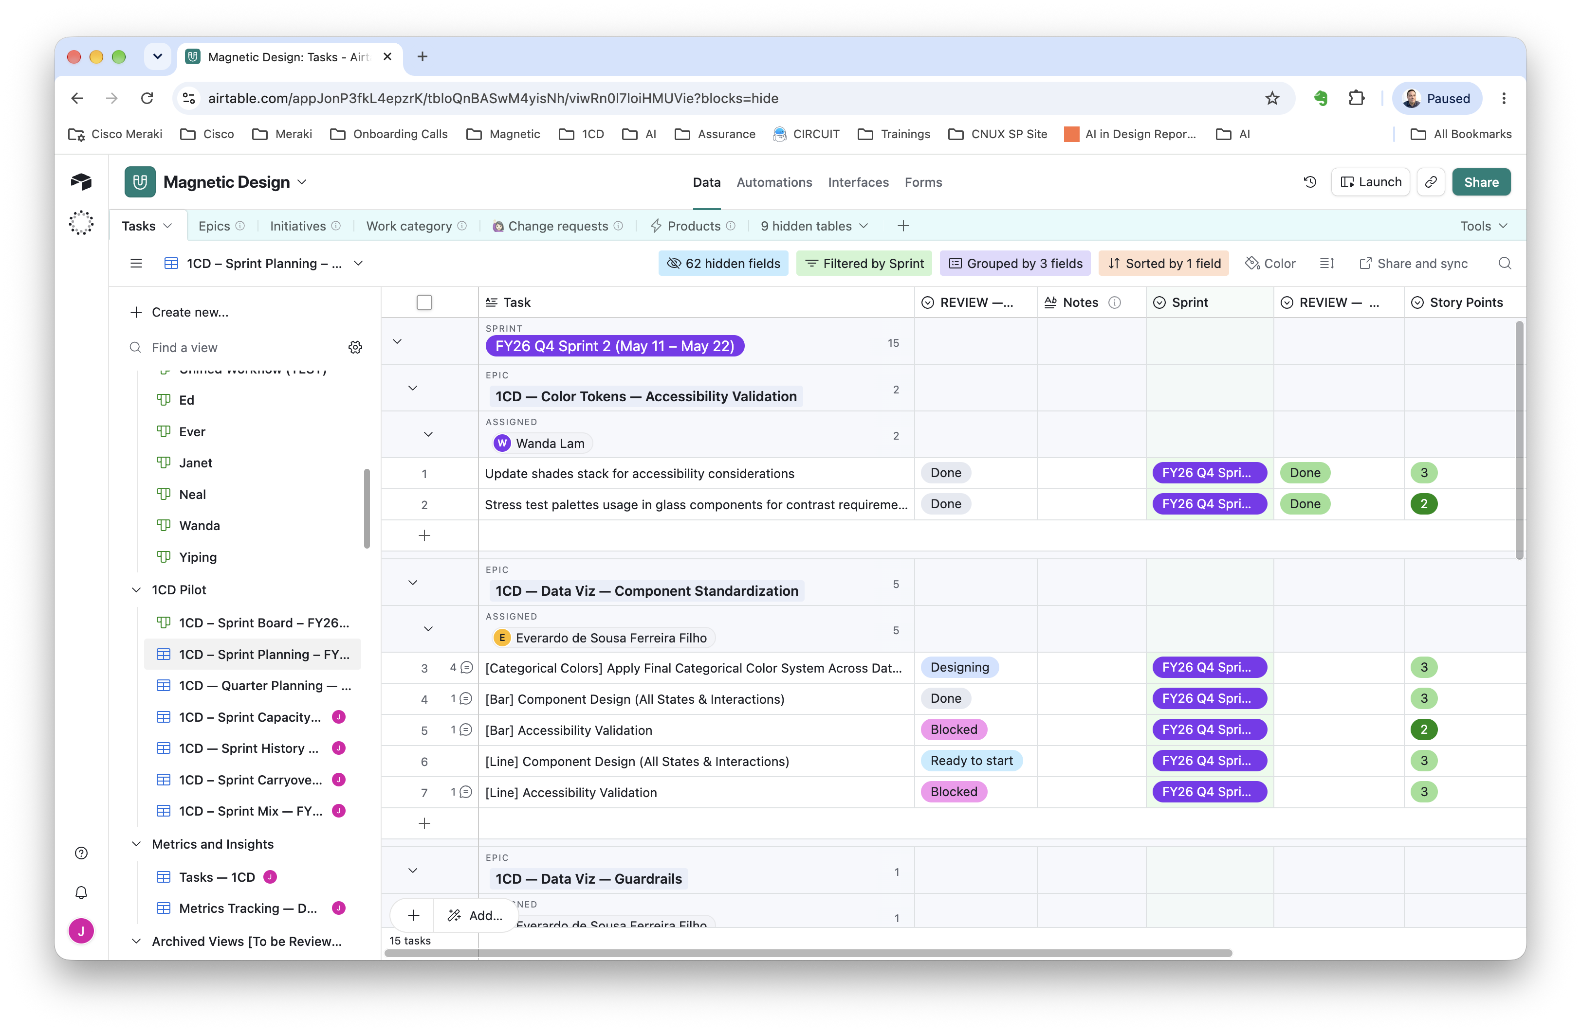Collapse the FY26 Q4 Sprint 2 group
The image size is (1581, 1032).
coord(397,341)
